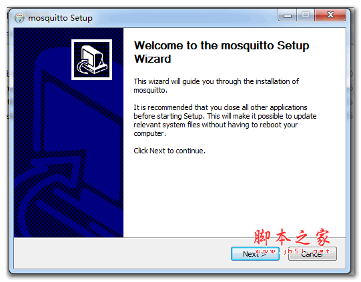Click empty title bar area beside the title
The height and width of the screenshot is (282, 361).
click(184, 18)
